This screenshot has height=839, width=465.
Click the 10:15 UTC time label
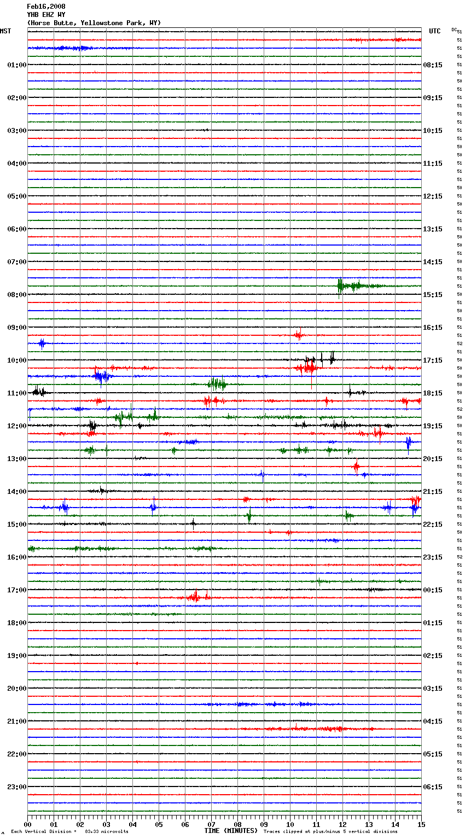coord(433,131)
